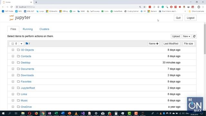Tick the Downloads checkbox
The image size is (206, 116).
coord(13,75)
